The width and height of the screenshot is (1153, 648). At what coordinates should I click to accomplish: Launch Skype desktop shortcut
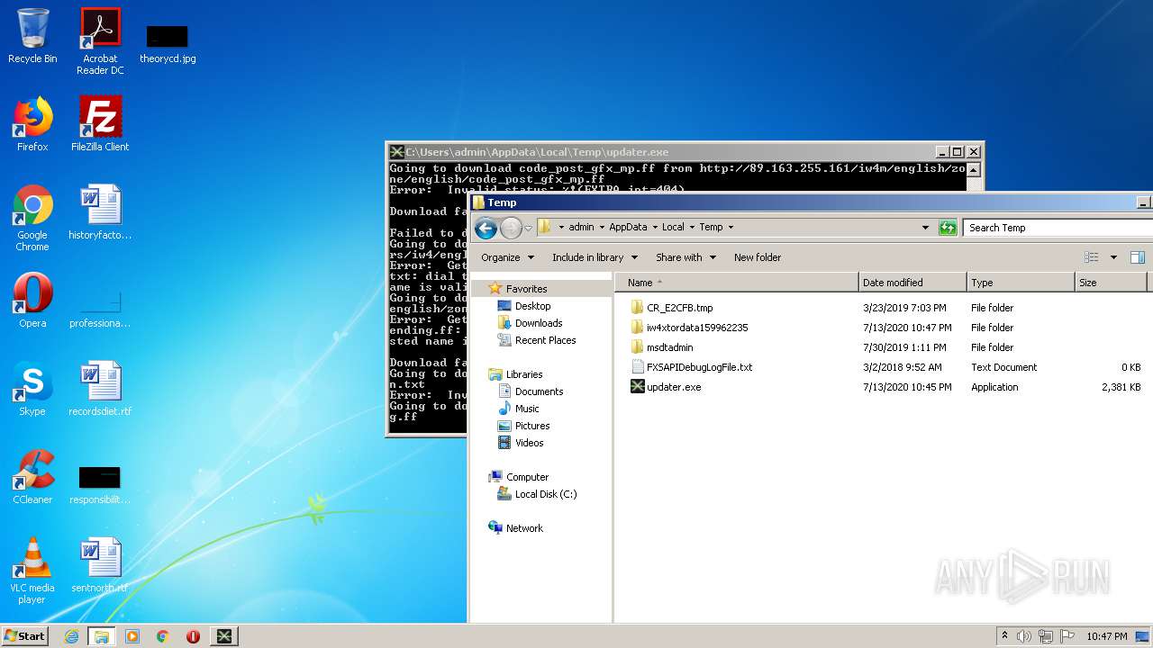click(x=32, y=389)
